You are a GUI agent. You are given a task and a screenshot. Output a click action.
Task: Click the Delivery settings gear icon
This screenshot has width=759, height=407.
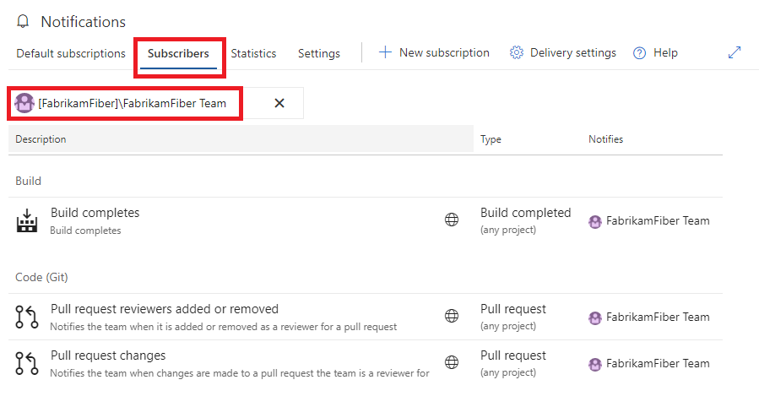click(517, 52)
